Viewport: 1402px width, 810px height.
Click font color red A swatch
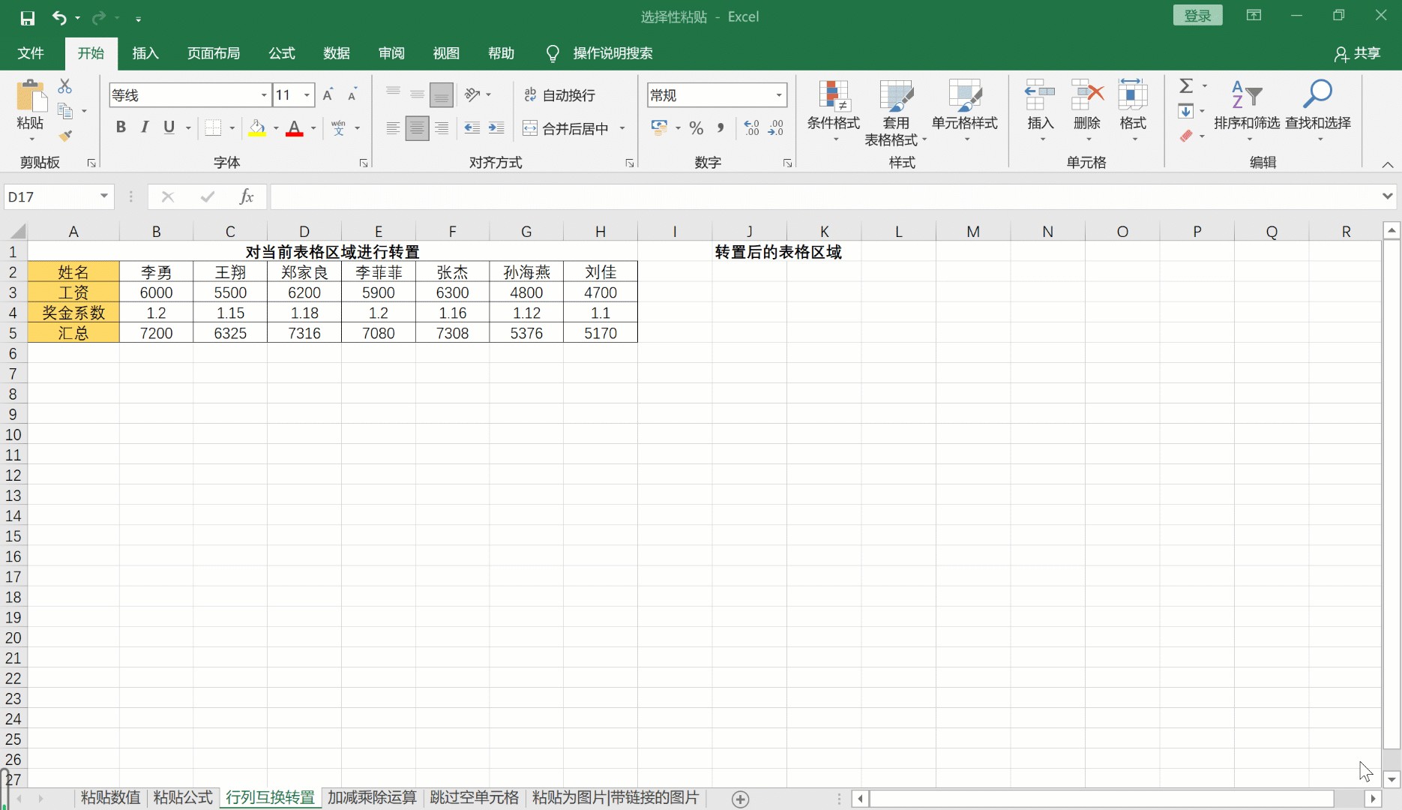click(x=295, y=128)
